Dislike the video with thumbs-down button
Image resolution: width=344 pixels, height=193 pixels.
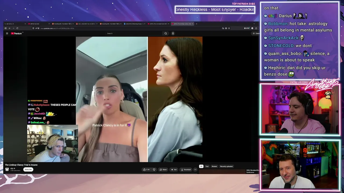[154, 170]
